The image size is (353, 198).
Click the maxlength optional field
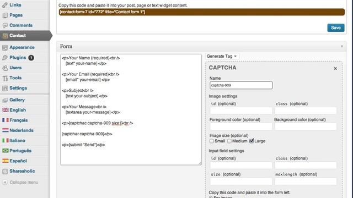pos(306,181)
